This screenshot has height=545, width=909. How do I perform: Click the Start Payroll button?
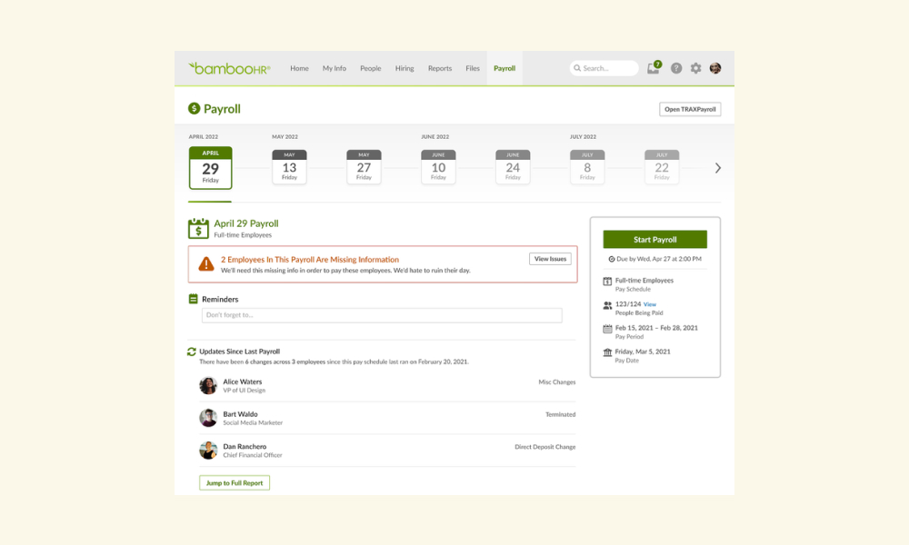pyautogui.click(x=655, y=239)
